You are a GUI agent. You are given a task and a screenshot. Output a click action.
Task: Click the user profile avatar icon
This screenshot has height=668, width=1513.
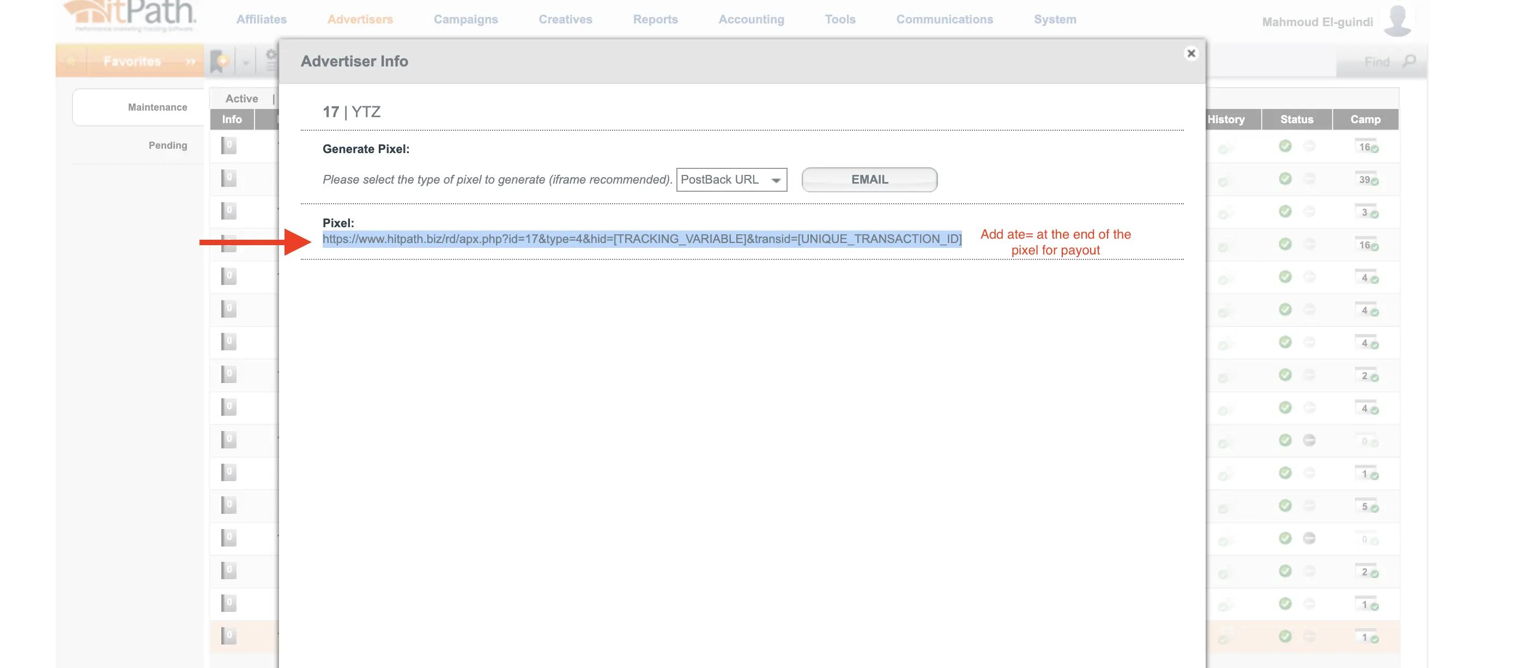(1397, 21)
